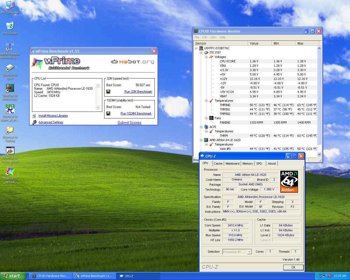The image size is (350, 280).
Task: Click the AMD Athlon 64 LE-1620 CPU icon
Action: pos(206,140)
